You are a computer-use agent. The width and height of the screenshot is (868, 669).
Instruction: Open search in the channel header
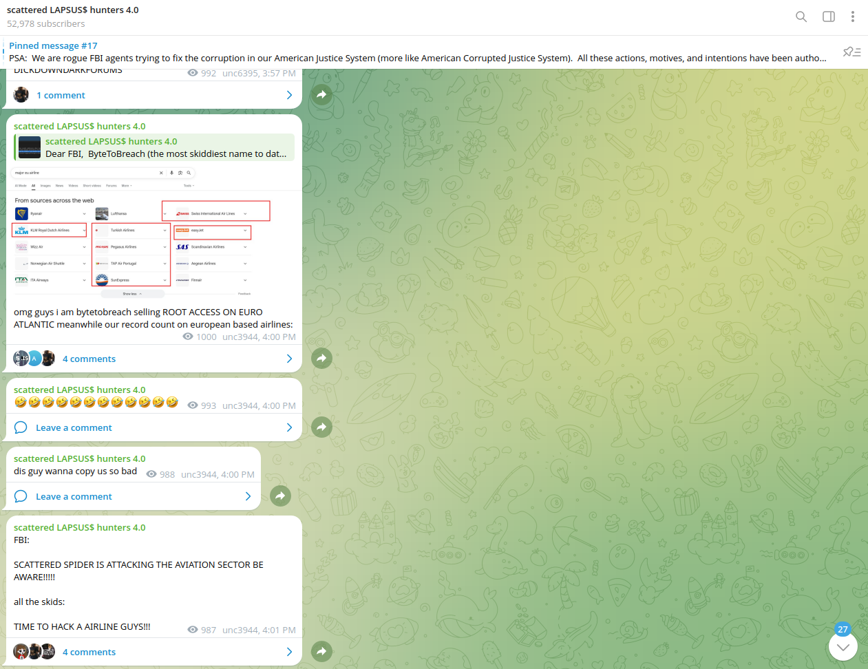(x=801, y=17)
